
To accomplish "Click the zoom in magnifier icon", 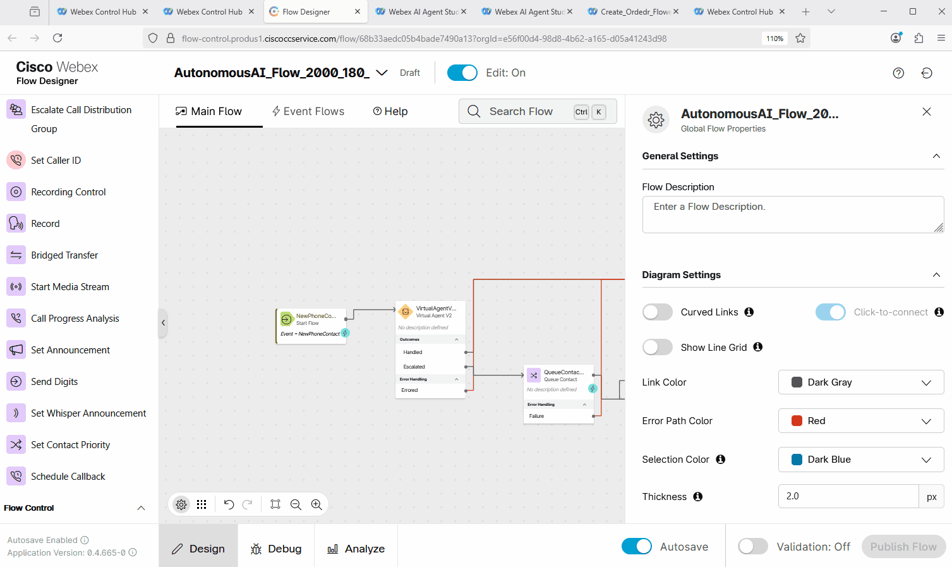I will [316, 504].
